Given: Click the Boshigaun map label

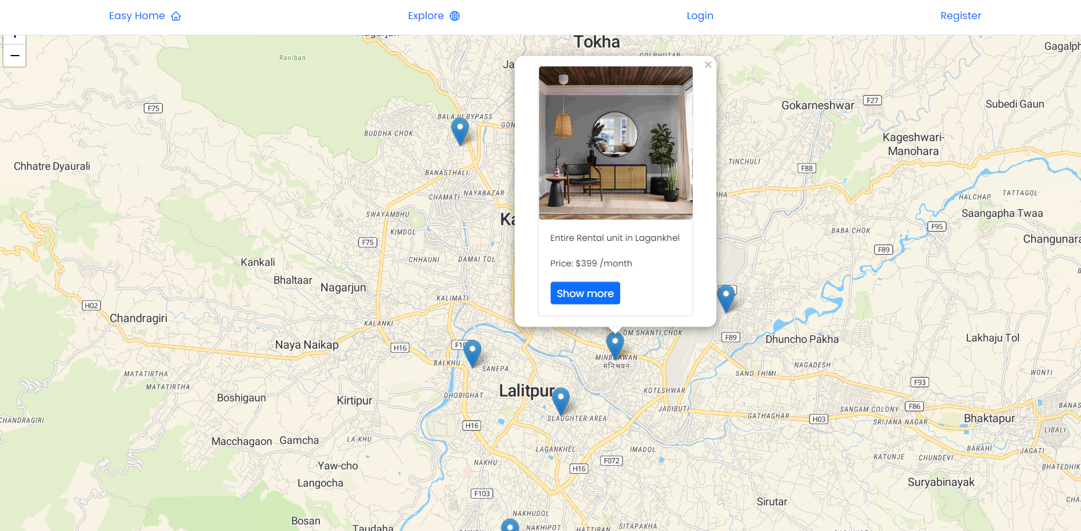Looking at the screenshot, I should pyautogui.click(x=241, y=398).
